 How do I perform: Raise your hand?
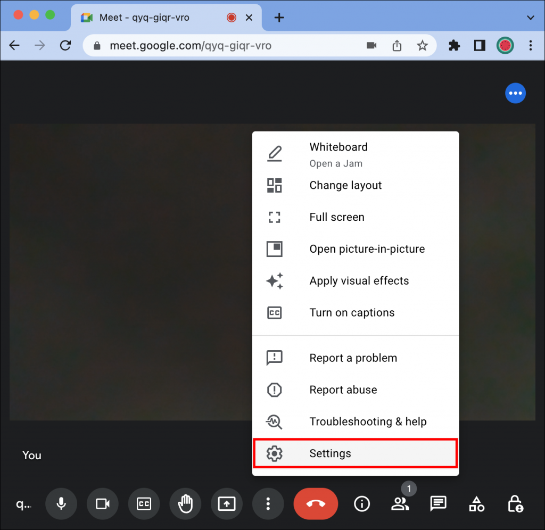tap(185, 504)
